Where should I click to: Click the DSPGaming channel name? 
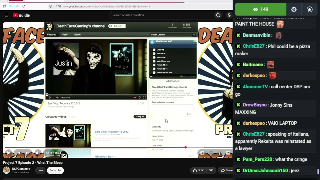[20, 169]
